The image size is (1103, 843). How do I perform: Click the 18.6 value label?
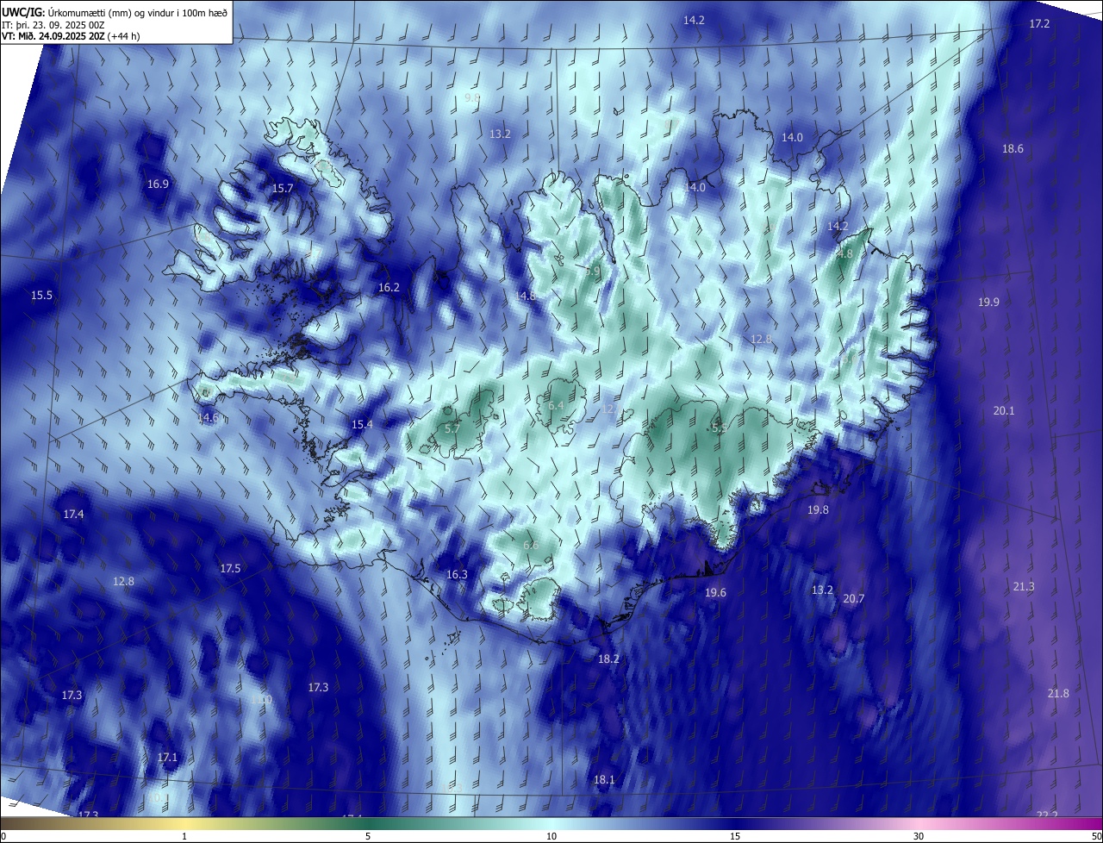coord(1013,148)
